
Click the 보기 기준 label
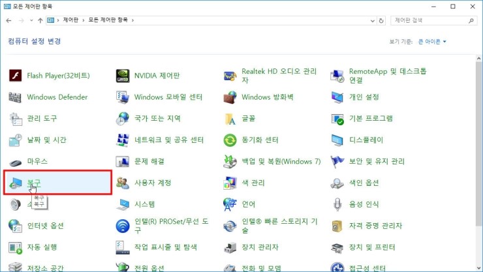point(401,42)
